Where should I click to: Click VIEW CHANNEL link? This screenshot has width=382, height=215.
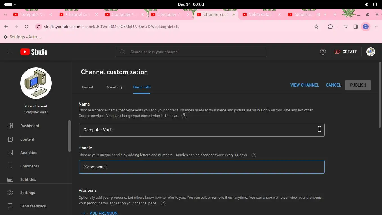[x=305, y=85]
